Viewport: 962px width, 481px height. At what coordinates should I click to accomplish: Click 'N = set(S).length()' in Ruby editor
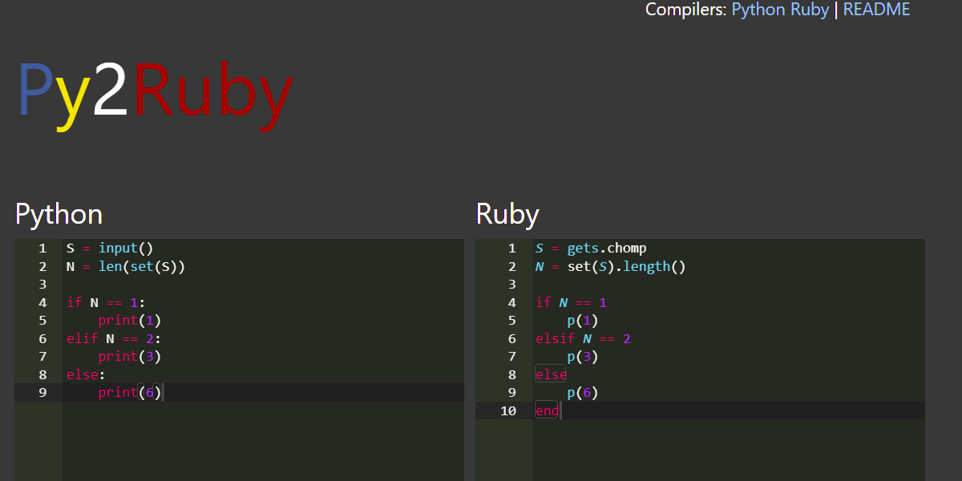[611, 266]
